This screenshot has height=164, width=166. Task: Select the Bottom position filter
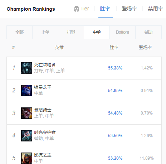pos(122,32)
